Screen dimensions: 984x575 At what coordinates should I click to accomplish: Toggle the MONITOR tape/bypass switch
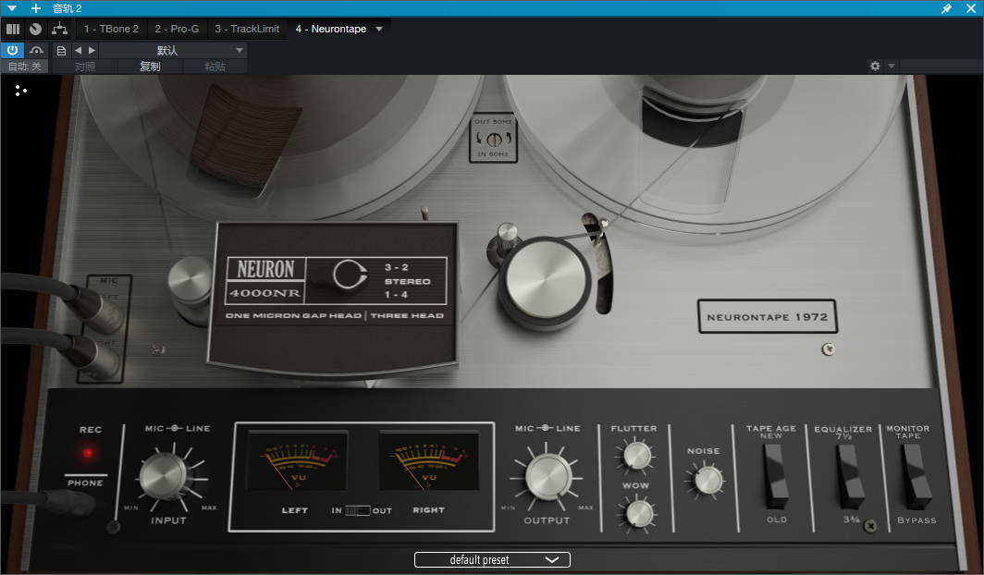(916, 477)
